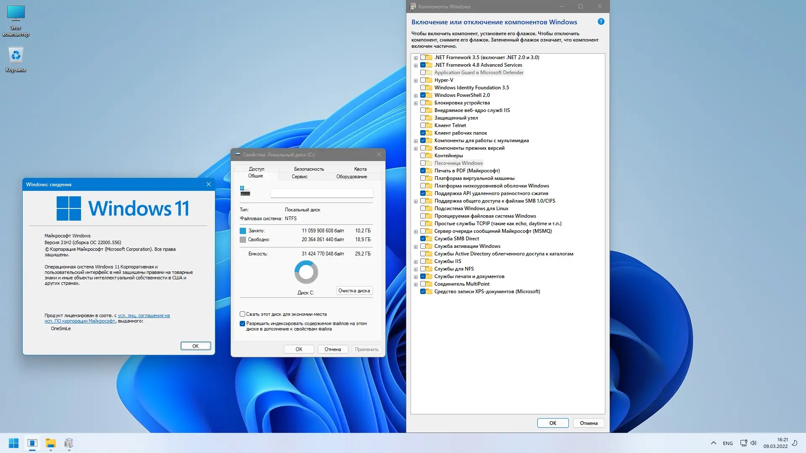
Task: Open the Этот компьютер desktop icon
Action: point(16,14)
